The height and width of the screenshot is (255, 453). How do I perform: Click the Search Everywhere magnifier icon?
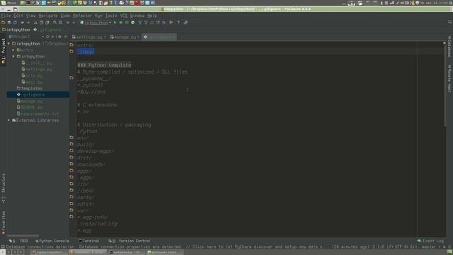[x=449, y=22]
